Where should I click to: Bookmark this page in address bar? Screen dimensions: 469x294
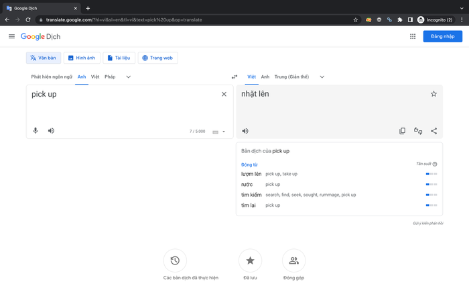click(x=355, y=19)
